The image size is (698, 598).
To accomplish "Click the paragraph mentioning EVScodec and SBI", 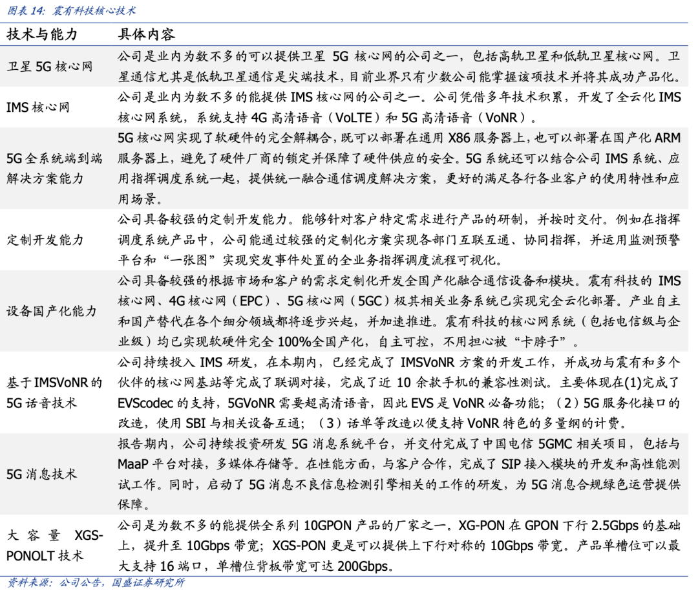I will pyautogui.click(x=398, y=392).
